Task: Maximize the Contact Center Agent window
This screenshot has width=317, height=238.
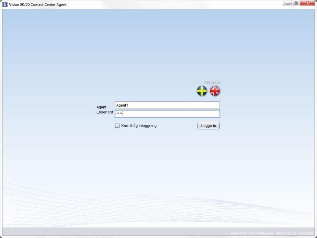Action: click(296, 3)
